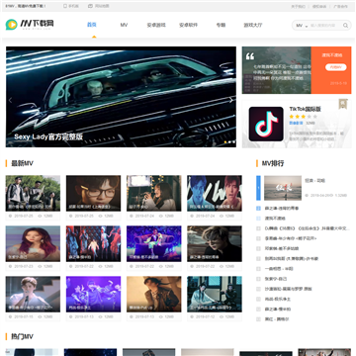Click the clock icon beside 2019-07-15
Image resolution: width=356 pixels, height=356 pixels.
[x=10, y=316]
